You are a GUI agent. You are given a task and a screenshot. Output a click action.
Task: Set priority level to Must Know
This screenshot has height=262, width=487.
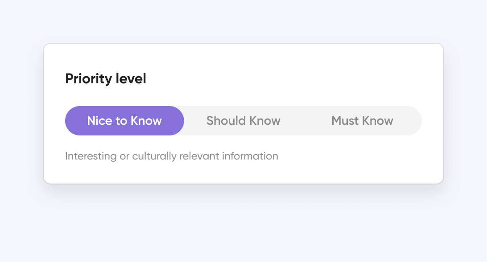[x=362, y=121]
